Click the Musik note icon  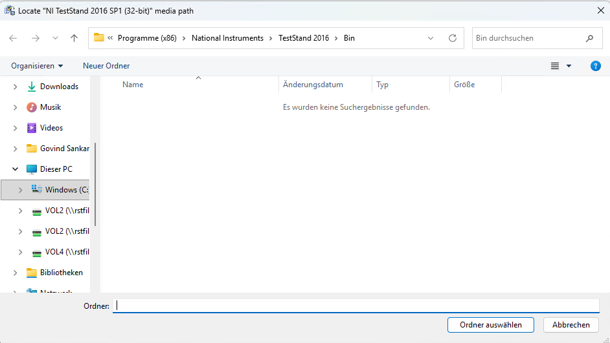(32, 107)
